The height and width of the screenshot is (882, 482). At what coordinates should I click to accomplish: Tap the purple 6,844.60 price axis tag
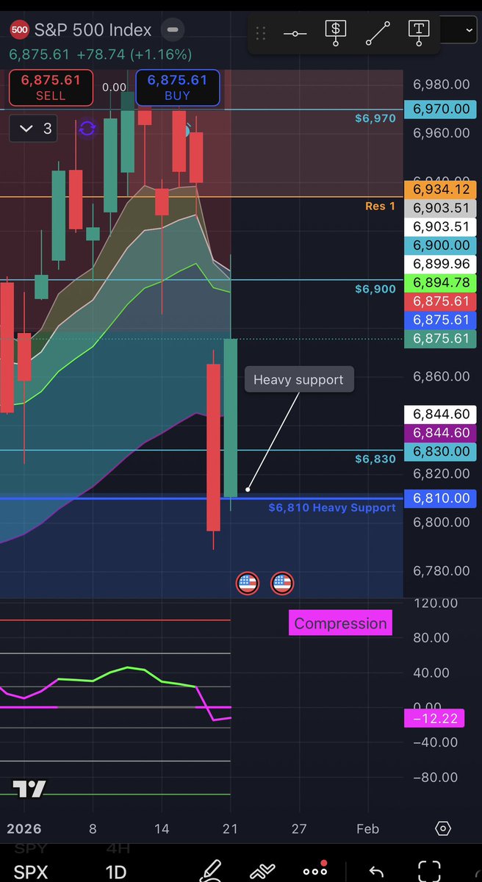coord(441,433)
